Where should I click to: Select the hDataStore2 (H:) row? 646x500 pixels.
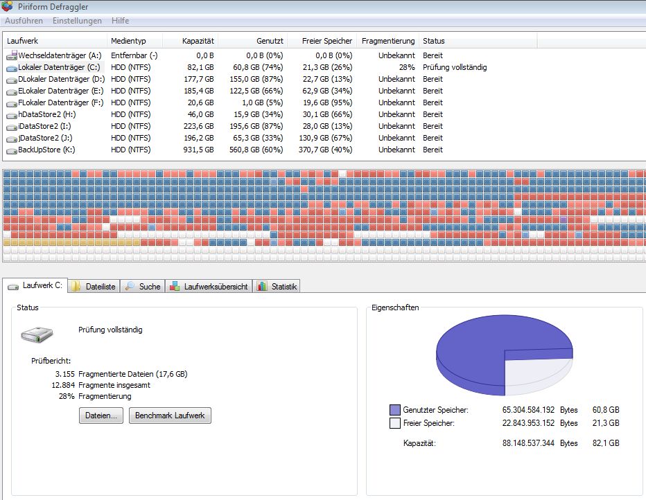(270, 114)
